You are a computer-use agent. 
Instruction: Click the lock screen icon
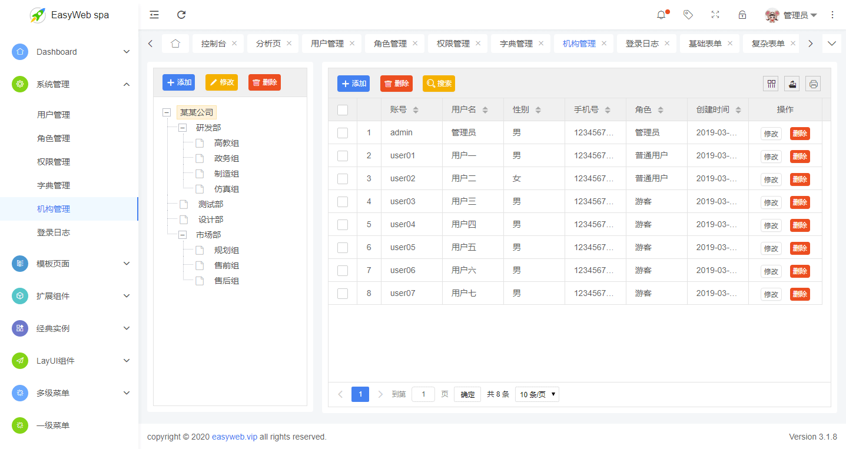[742, 15]
